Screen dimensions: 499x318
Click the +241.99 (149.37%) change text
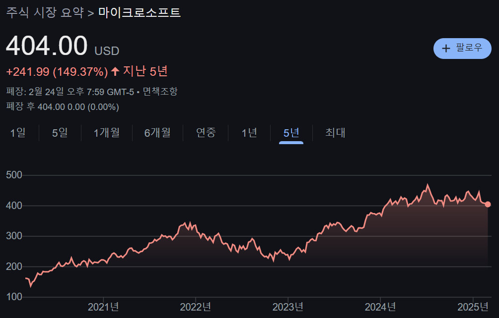[x=57, y=72]
